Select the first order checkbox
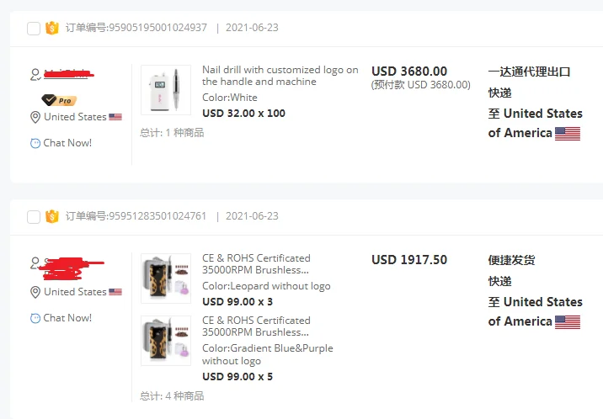 click(34, 29)
